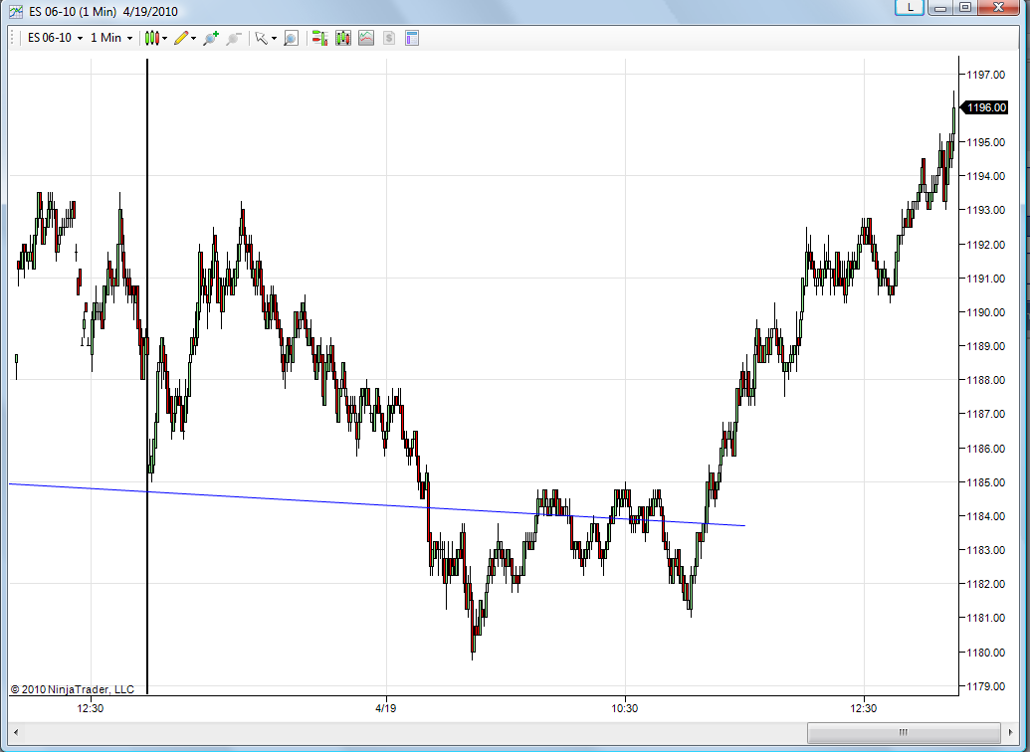The image size is (1030, 752).
Task: Open the data series candlestick icon
Action: 343,38
